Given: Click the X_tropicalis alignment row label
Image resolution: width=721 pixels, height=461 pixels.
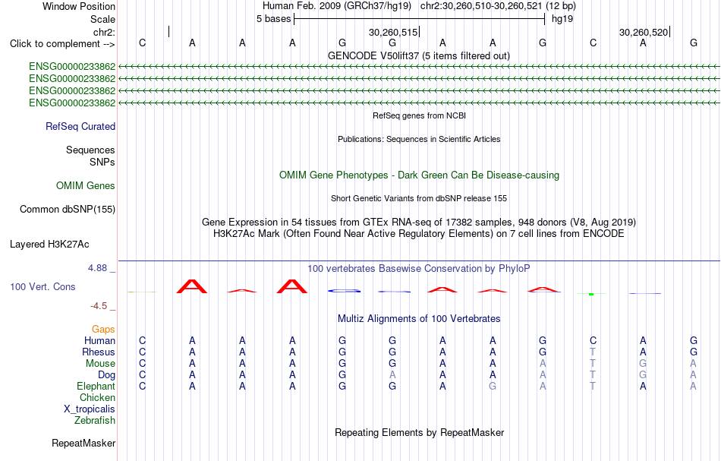Looking at the screenshot, I should 90,409.
